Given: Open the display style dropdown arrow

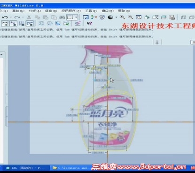Looking at the screenshot, I should [116, 17].
